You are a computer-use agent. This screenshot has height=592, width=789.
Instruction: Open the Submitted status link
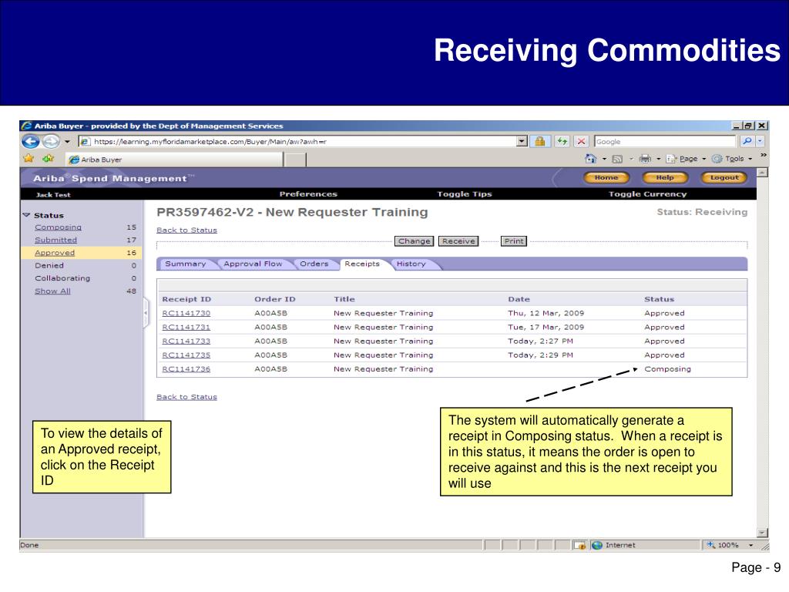point(55,240)
